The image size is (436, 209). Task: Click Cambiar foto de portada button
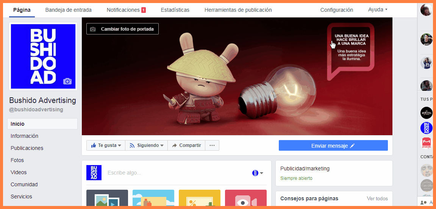tap(122, 29)
